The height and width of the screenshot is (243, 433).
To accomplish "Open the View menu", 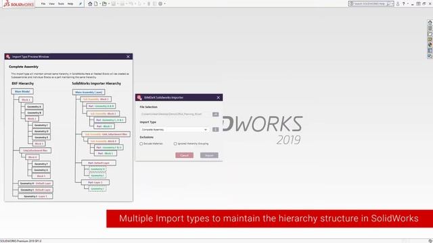I will pyautogui.click(x=51, y=4).
